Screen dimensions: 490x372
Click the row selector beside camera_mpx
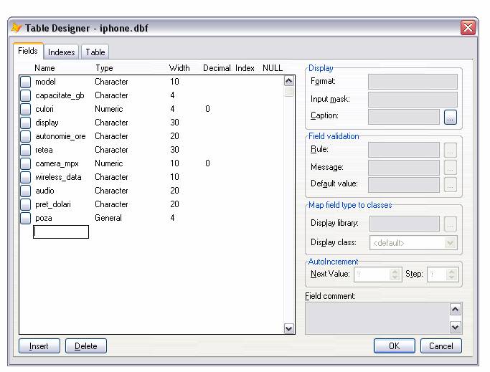25,164
